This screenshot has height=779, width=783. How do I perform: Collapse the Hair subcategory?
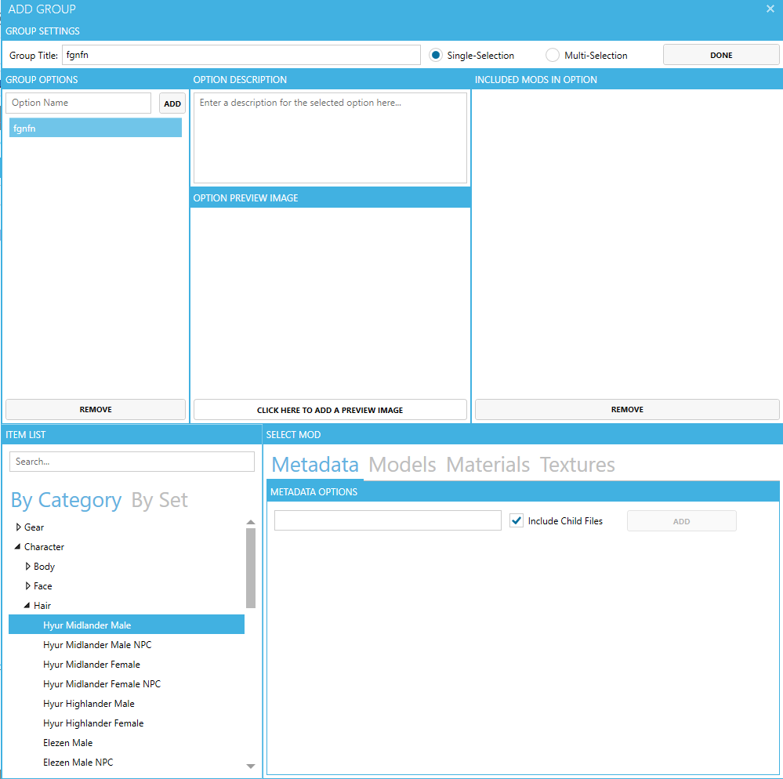[27, 605]
